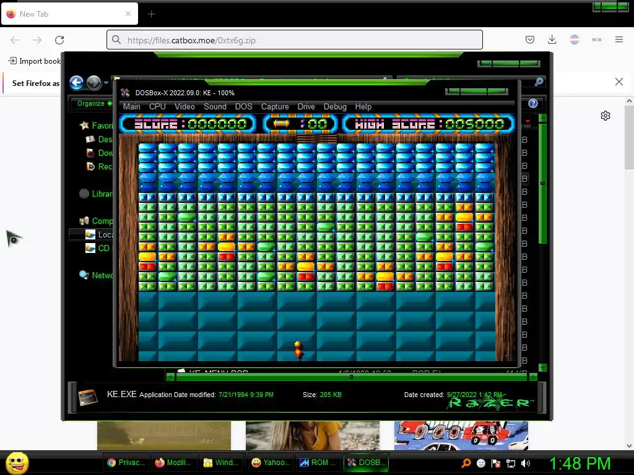The height and width of the screenshot is (475, 634).
Task: Open the Explorer recent locations dropdown arrow
Action: click(x=106, y=83)
